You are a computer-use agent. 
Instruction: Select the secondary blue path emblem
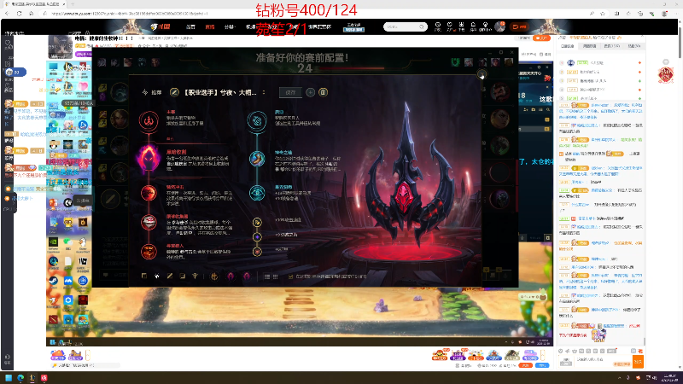(x=257, y=120)
